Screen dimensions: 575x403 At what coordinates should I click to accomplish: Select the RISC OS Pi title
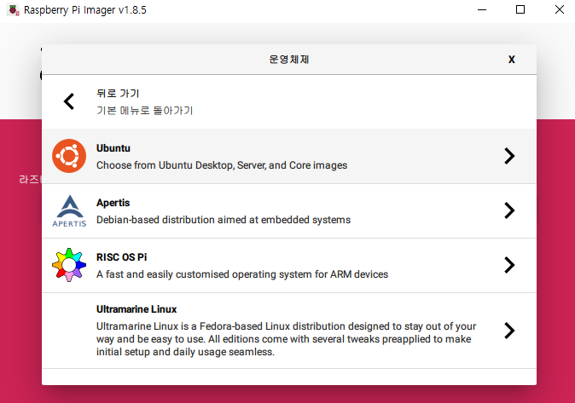(x=121, y=257)
